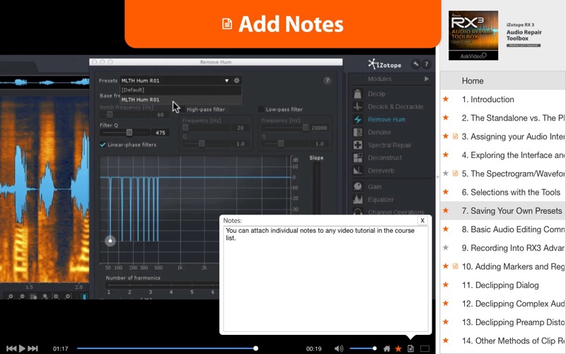Click the note icon beside lesson 3
This screenshot has height=354, width=566.
click(455, 136)
